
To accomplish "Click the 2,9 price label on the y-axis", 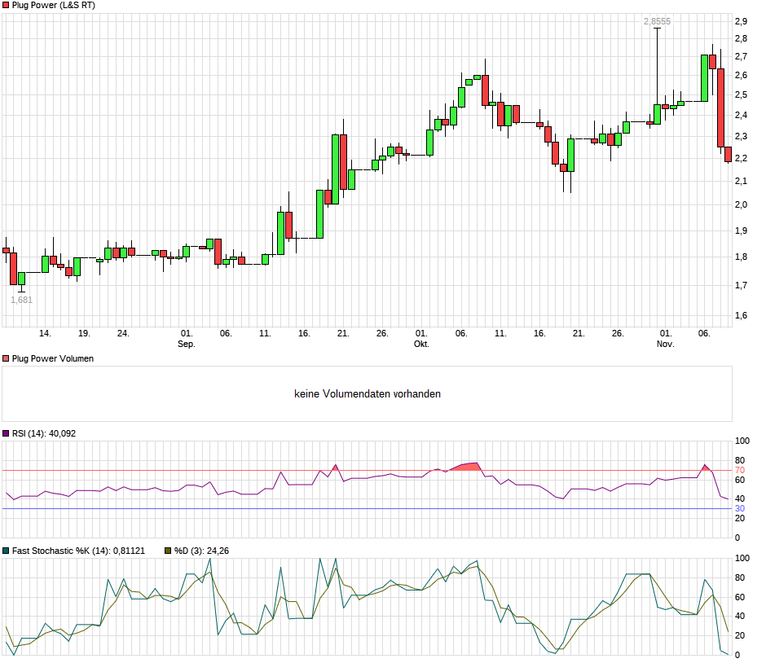I will [742, 21].
